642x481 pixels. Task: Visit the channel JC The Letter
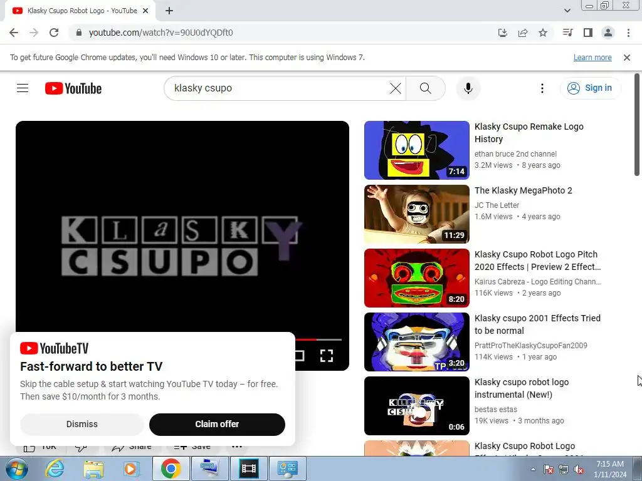[x=497, y=205]
